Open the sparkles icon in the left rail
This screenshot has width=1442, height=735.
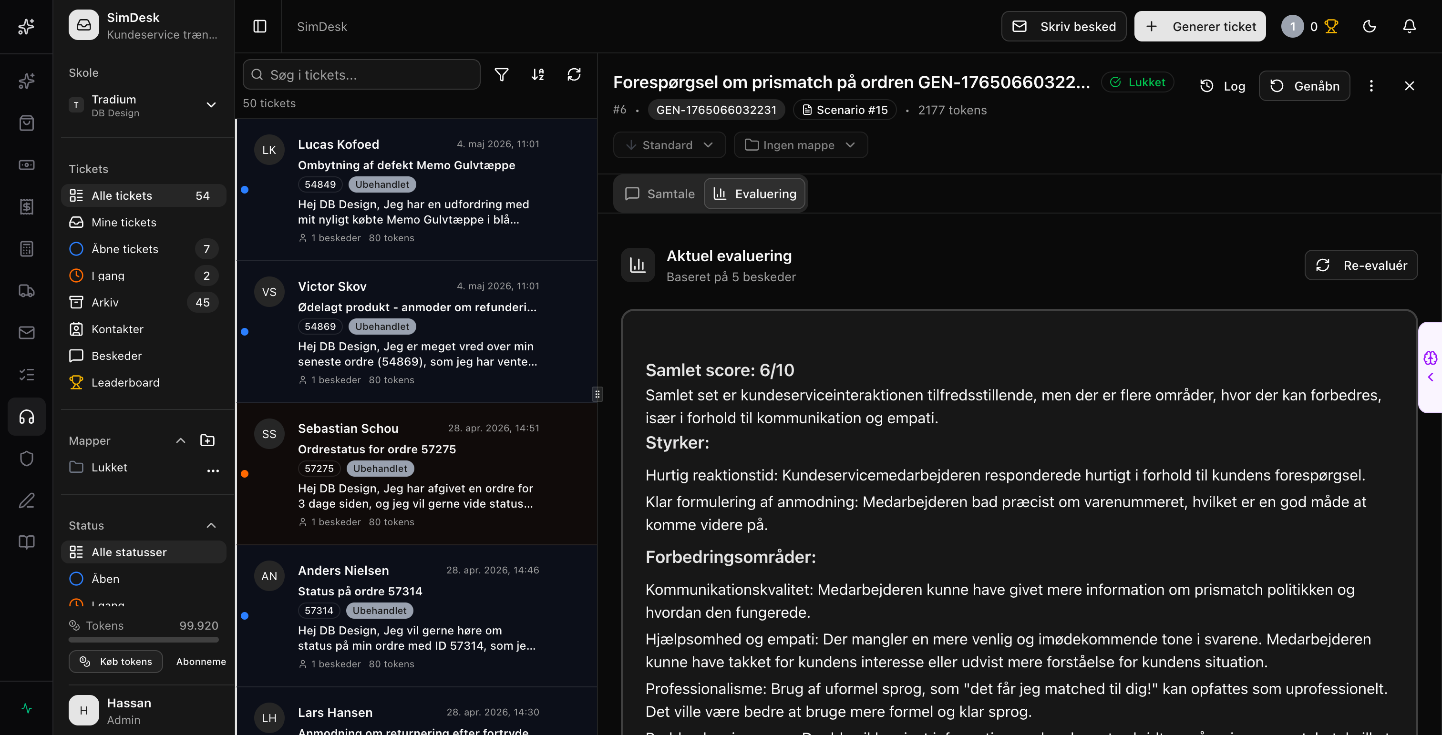[26, 81]
